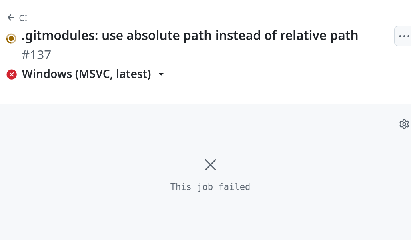411x240 pixels.
Task: Open the log settings gear
Action: coord(404,124)
